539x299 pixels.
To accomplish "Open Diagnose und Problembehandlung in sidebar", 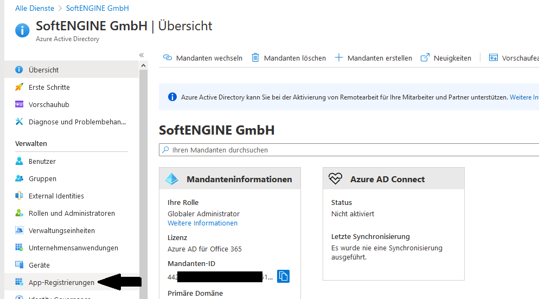I will [x=77, y=122].
